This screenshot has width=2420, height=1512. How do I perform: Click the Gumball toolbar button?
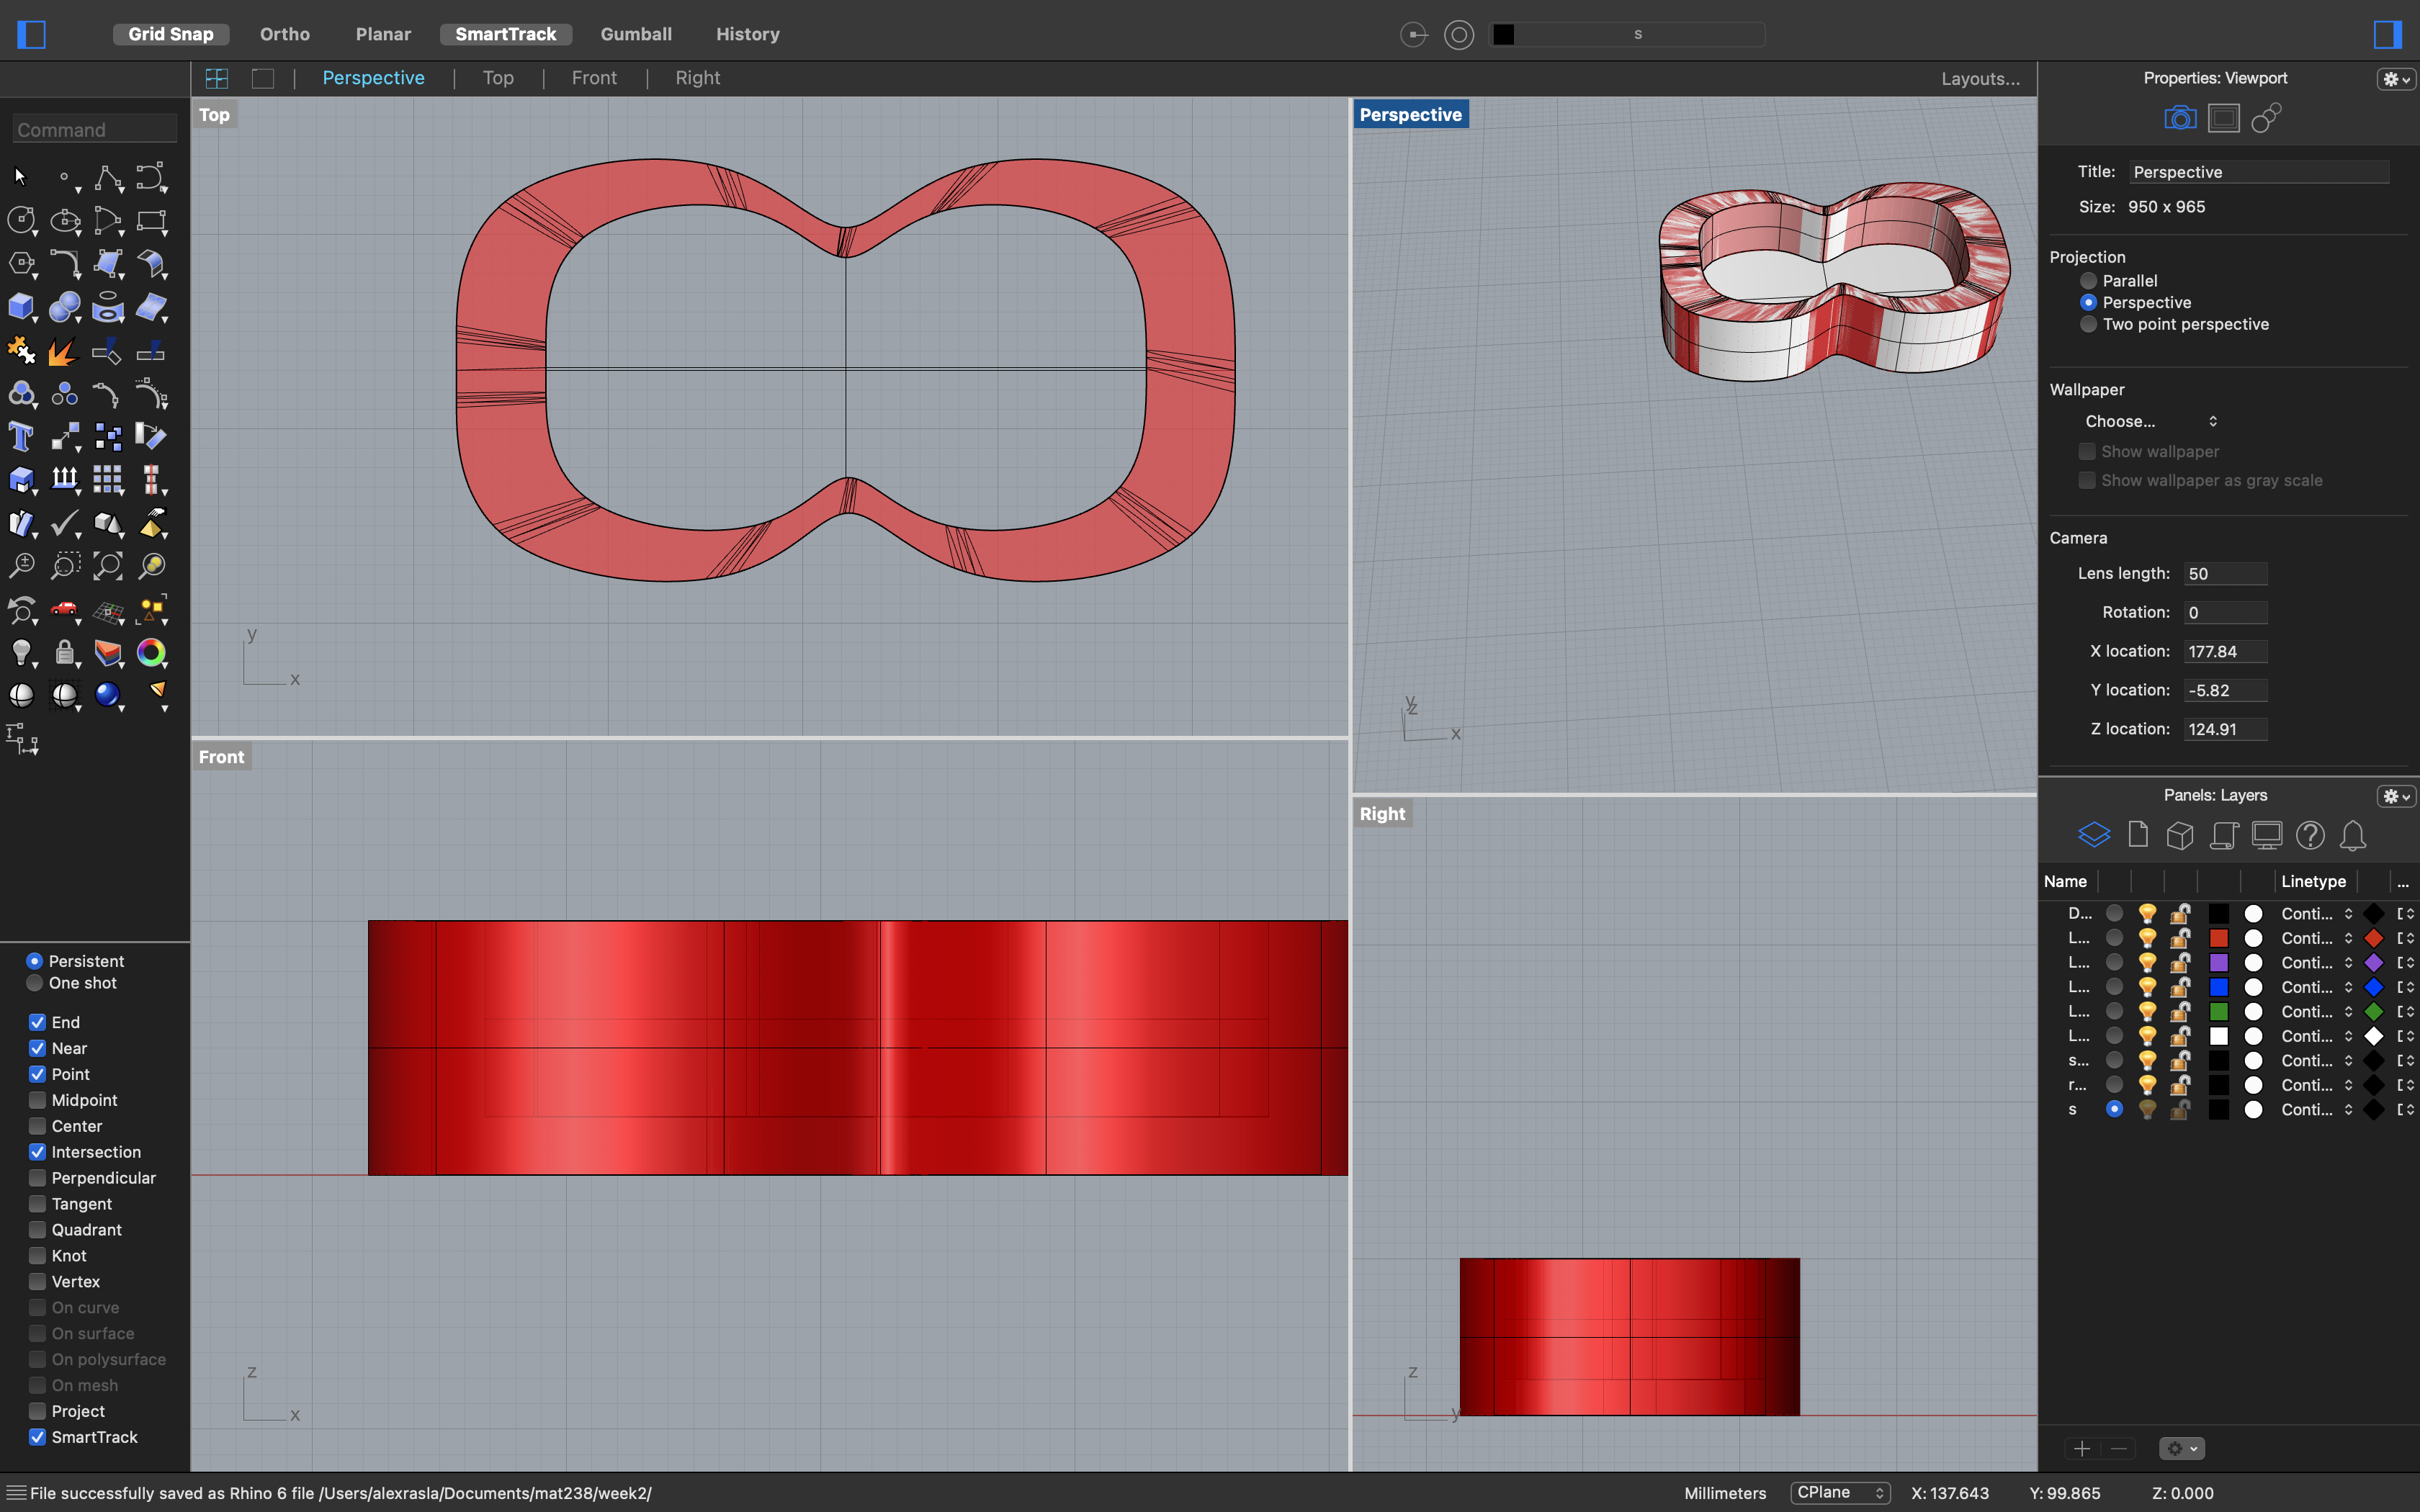click(x=636, y=32)
